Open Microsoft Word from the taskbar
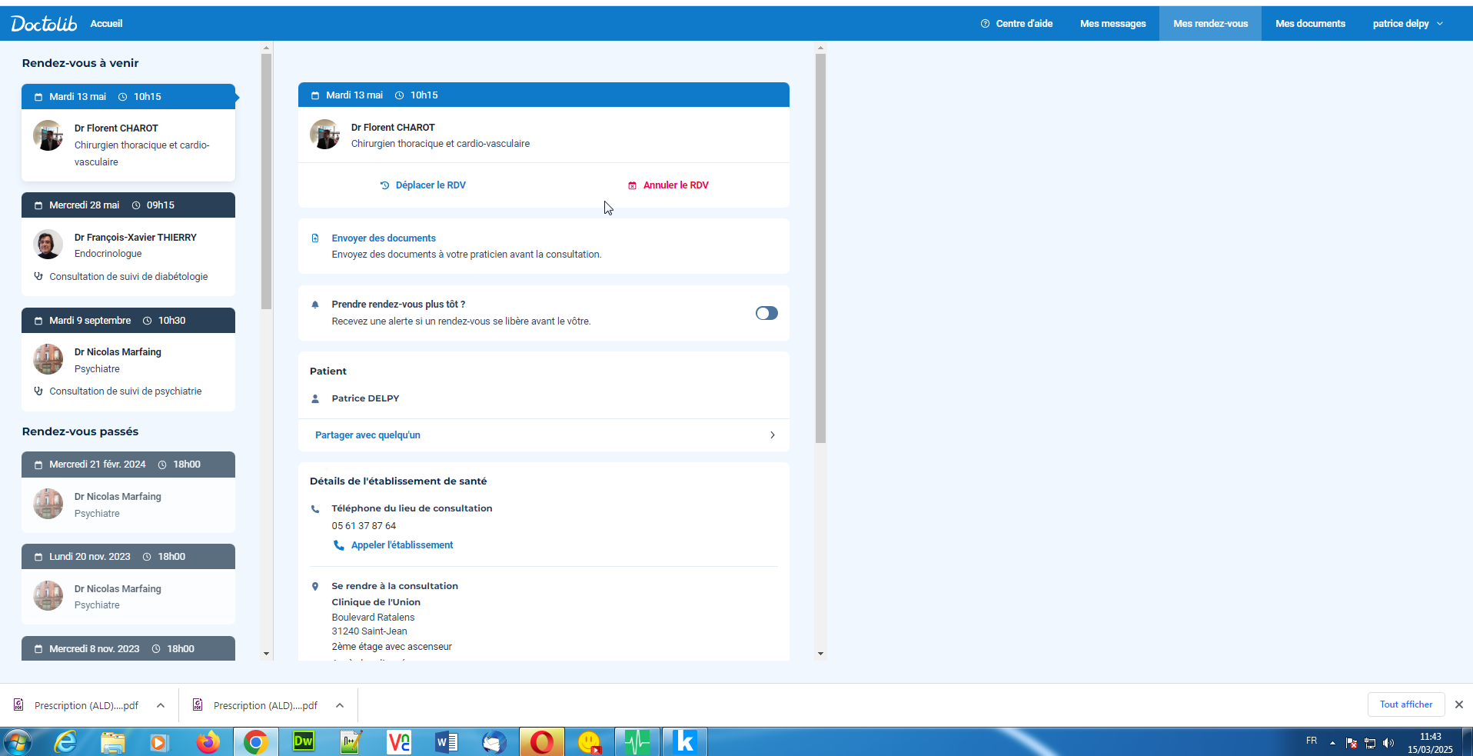 coord(446,742)
